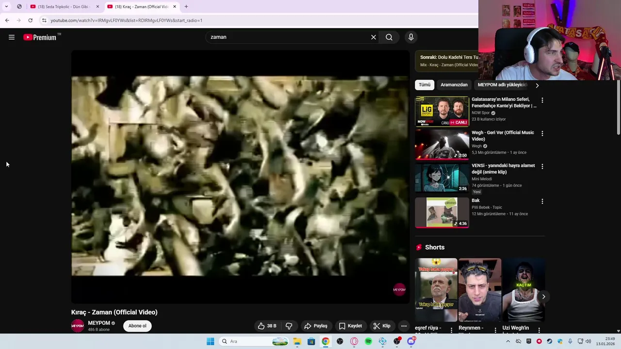Open Windows Start menu
This screenshot has height=349, width=621.
[x=210, y=341]
